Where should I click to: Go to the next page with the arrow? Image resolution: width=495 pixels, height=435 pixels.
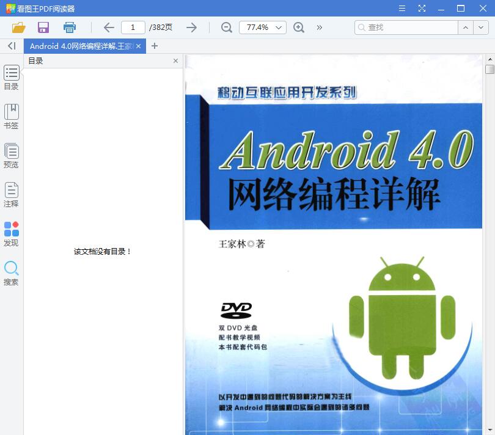click(191, 27)
